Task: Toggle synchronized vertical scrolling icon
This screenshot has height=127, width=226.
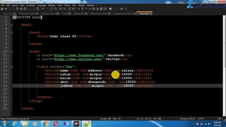Action: (70, 9)
